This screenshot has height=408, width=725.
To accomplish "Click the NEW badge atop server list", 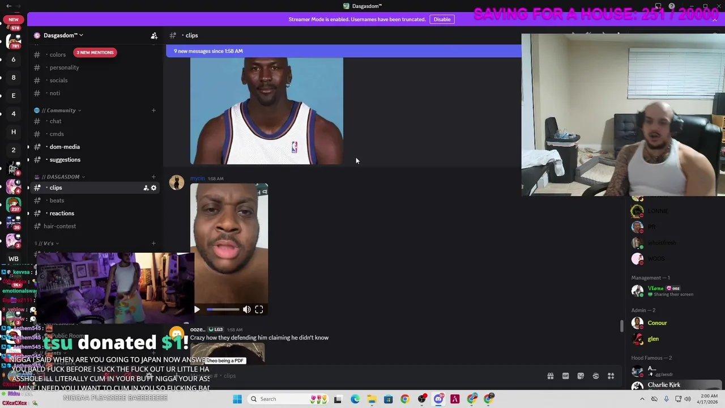I will pos(14,19).
